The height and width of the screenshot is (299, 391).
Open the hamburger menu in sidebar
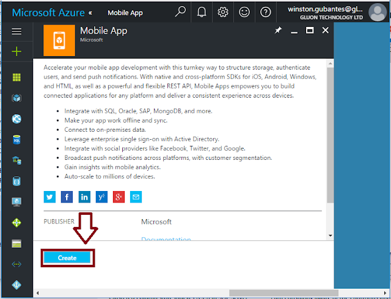[x=16, y=31]
